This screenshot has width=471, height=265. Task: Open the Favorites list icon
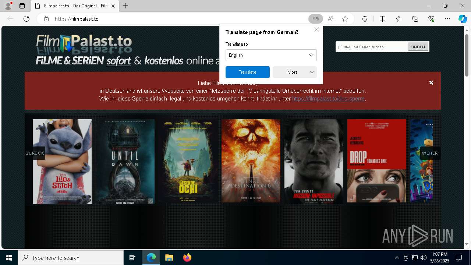pos(399,19)
